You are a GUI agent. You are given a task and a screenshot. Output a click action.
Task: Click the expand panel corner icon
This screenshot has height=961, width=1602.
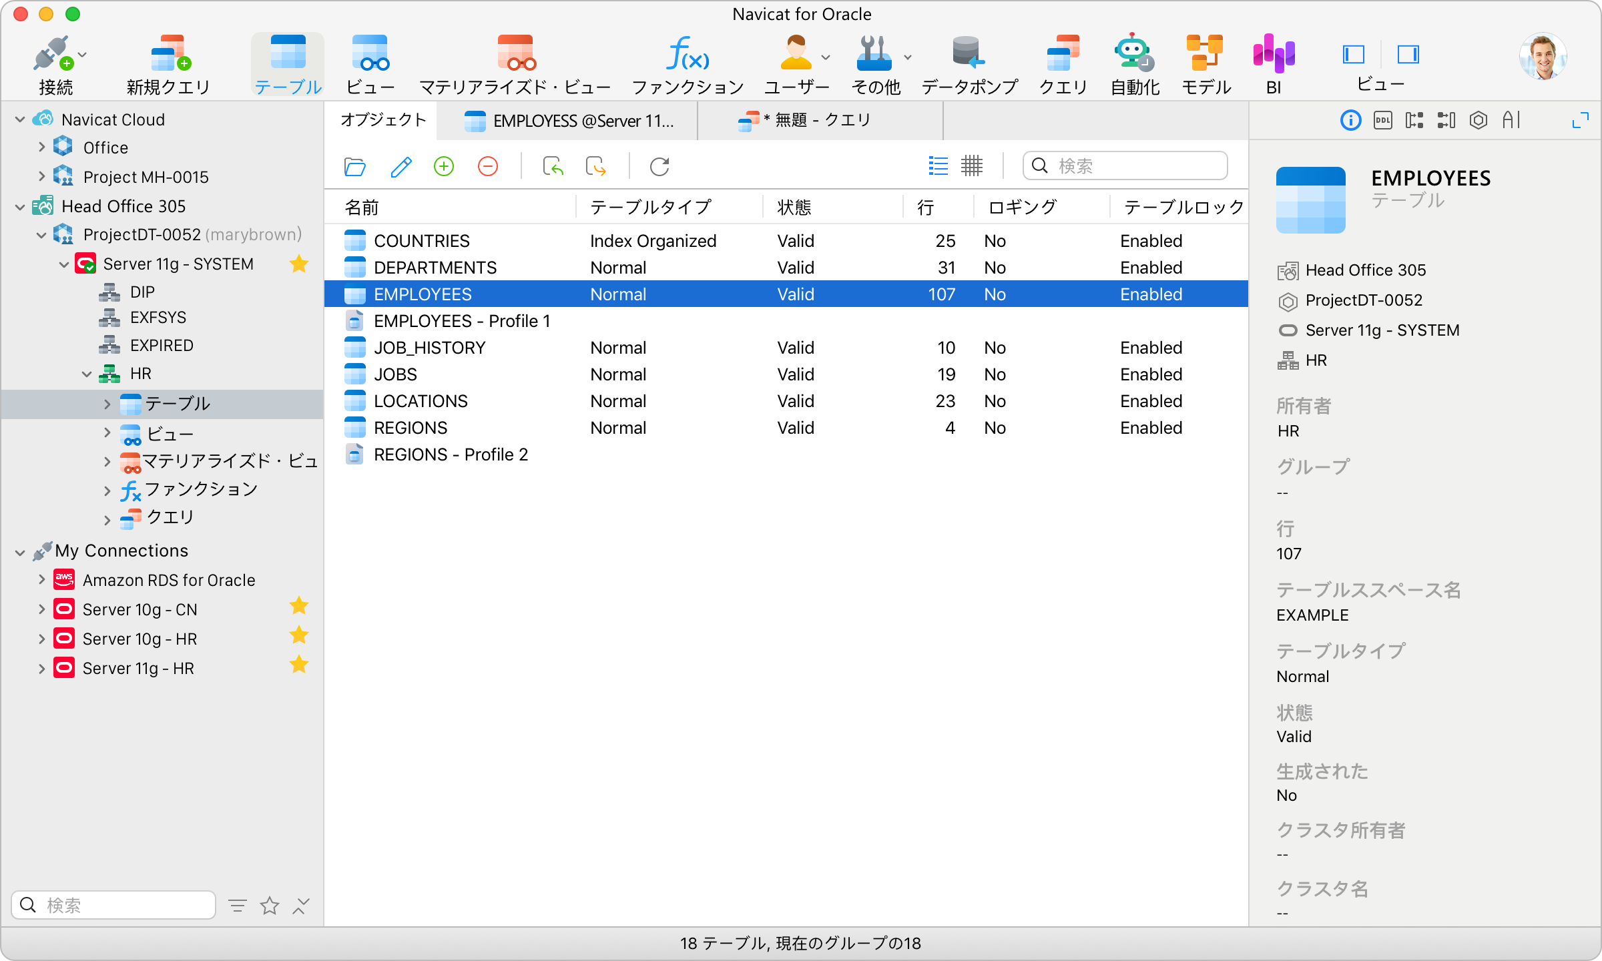pos(1580,120)
